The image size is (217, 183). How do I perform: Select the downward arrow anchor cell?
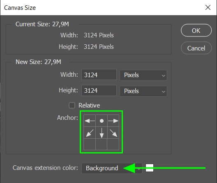point(102,133)
